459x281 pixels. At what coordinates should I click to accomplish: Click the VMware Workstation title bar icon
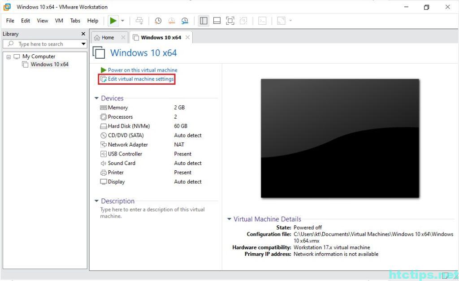(7, 7)
